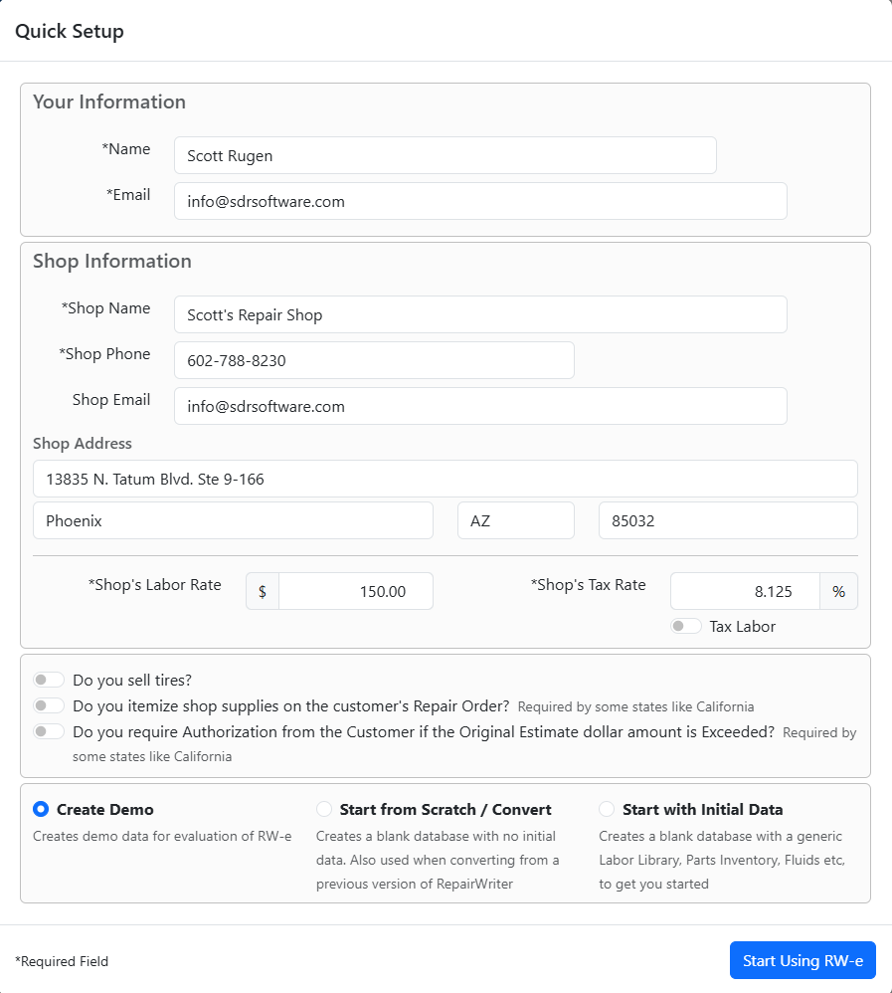Select the Create Demo radio option
892x993 pixels.
click(x=42, y=809)
